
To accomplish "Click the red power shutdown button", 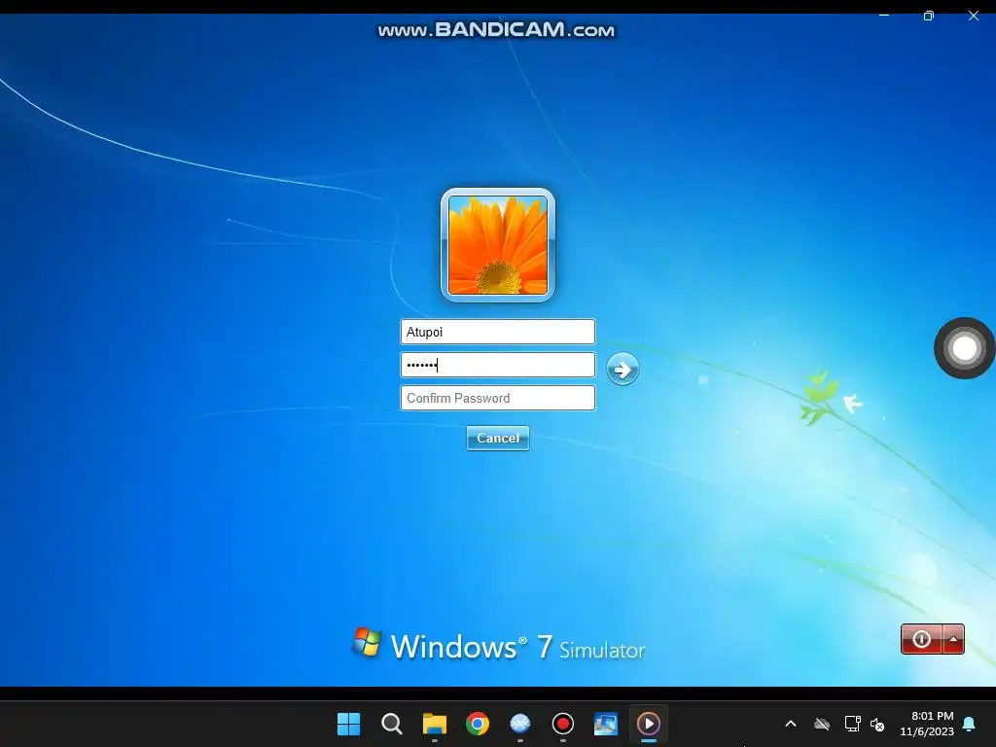I will point(921,639).
